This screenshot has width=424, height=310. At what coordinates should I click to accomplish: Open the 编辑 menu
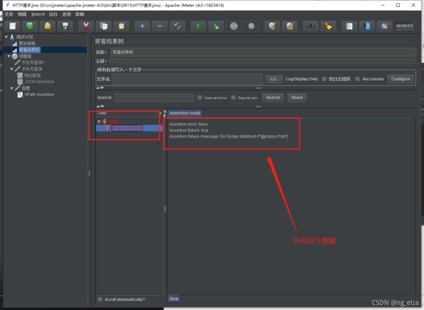[x=22, y=14]
